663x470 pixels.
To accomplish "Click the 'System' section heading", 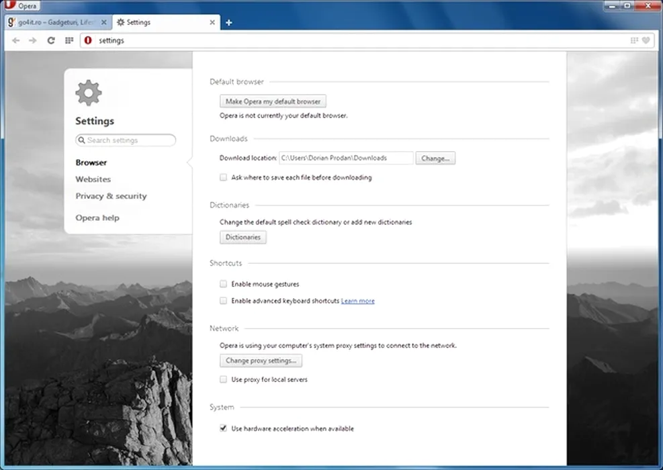I will coord(222,407).
